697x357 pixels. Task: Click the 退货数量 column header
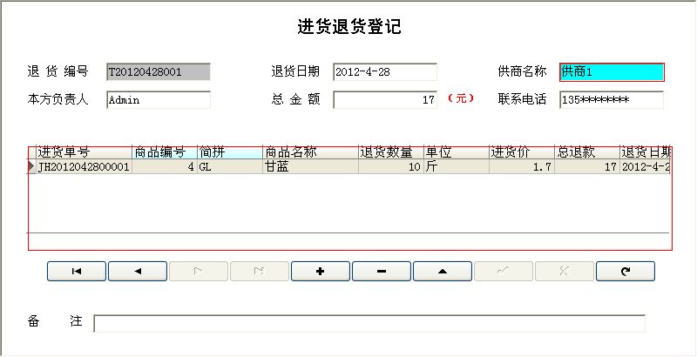click(390, 152)
